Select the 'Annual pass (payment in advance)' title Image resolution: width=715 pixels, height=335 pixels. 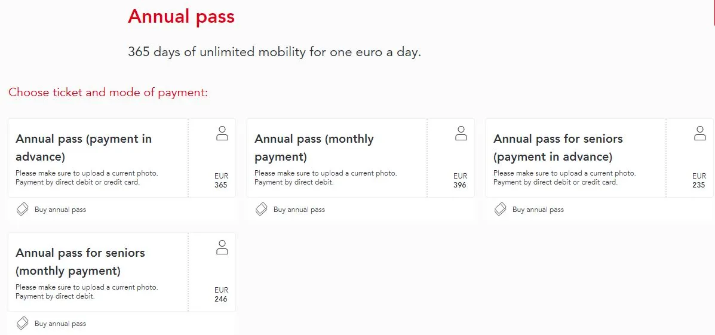84,147
